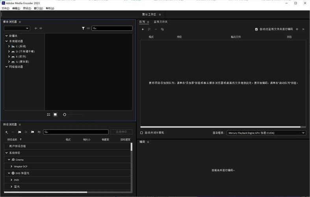Toggle 自动对监视文件夹进行编码 checkbox
This screenshot has width=310, height=197.
tap(256, 29)
